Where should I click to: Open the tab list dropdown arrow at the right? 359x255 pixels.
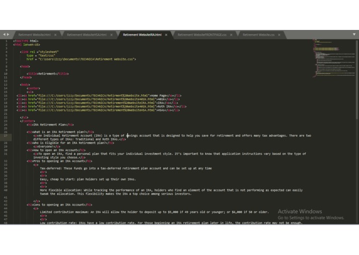point(354,35)
